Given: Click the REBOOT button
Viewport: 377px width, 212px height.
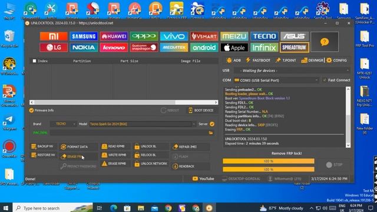Looking at the screenshot, I should [x=170, y=110].
